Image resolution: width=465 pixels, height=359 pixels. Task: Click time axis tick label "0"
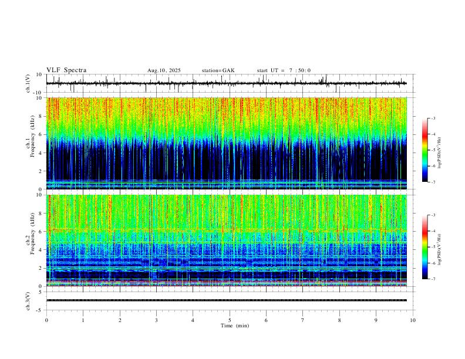(46, 320)
